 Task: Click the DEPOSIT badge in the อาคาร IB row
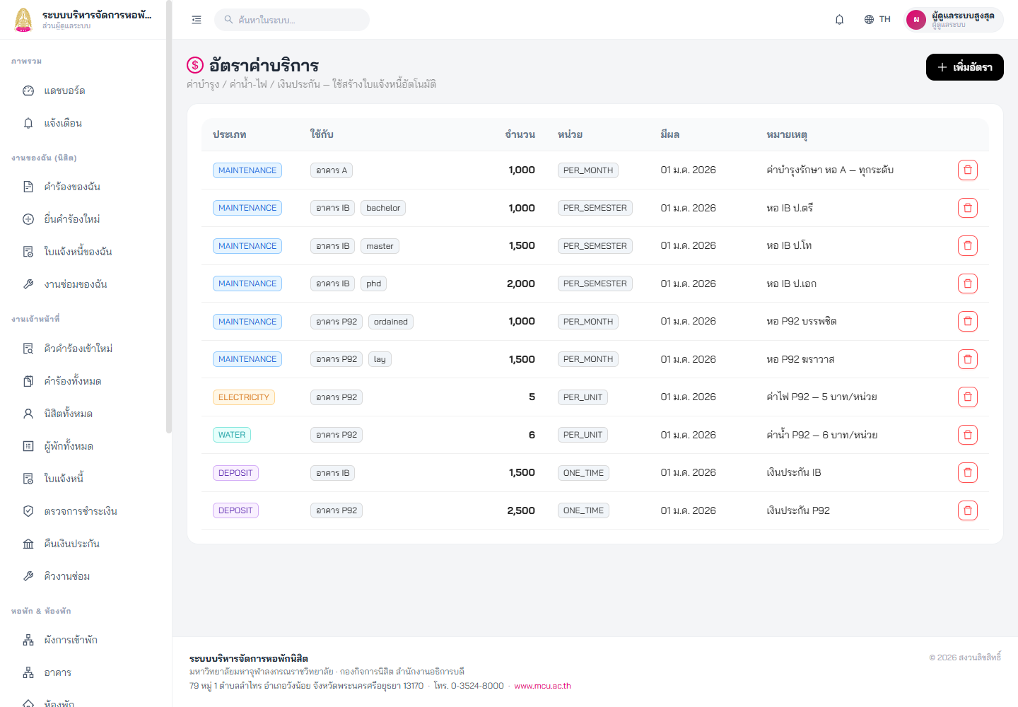point(235,473)
